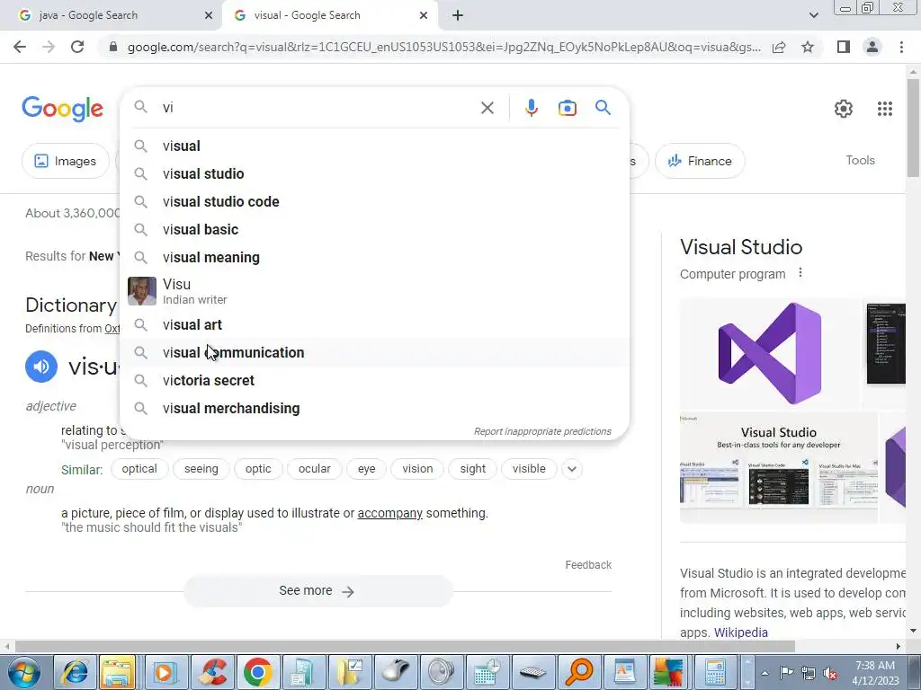
Task: Choose the "visual" suggestion
Action: click(374, 146)
